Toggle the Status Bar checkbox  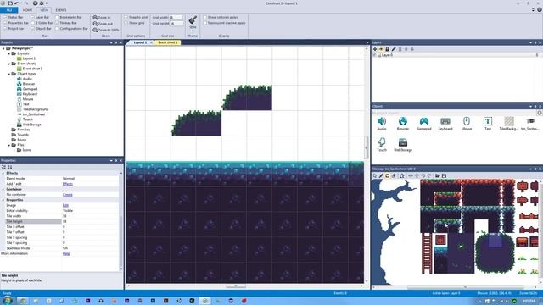5,17
